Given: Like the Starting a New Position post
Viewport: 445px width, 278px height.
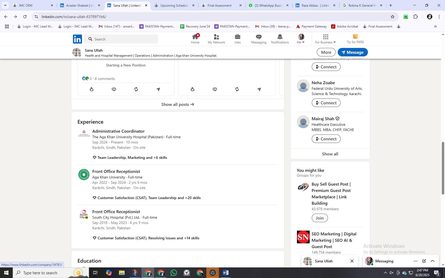Looking at the screenshot, I should [x=92, y=89].
